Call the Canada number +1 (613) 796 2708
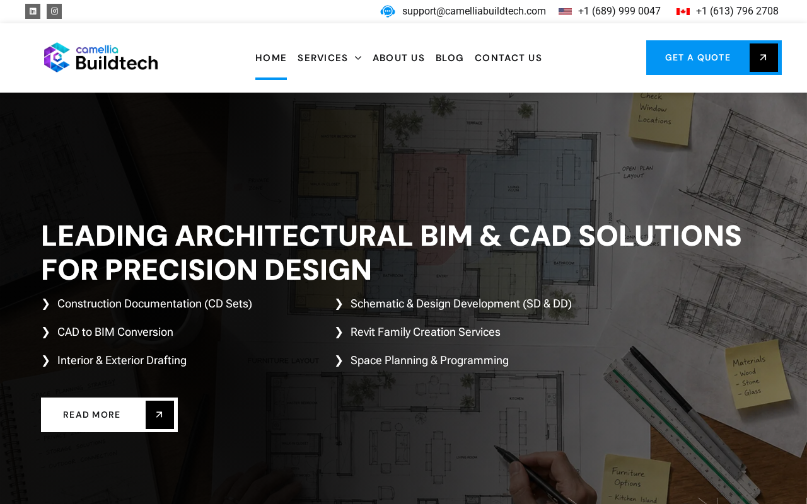Image resolution: width=807 pixels, height=504 pixels. coord(737,11)
